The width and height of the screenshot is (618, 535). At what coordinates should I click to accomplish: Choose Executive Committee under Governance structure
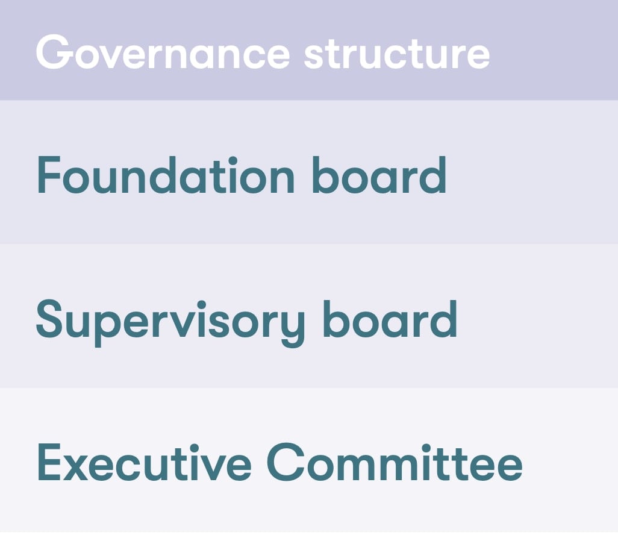pyautogui.click(x=280, y=462)
